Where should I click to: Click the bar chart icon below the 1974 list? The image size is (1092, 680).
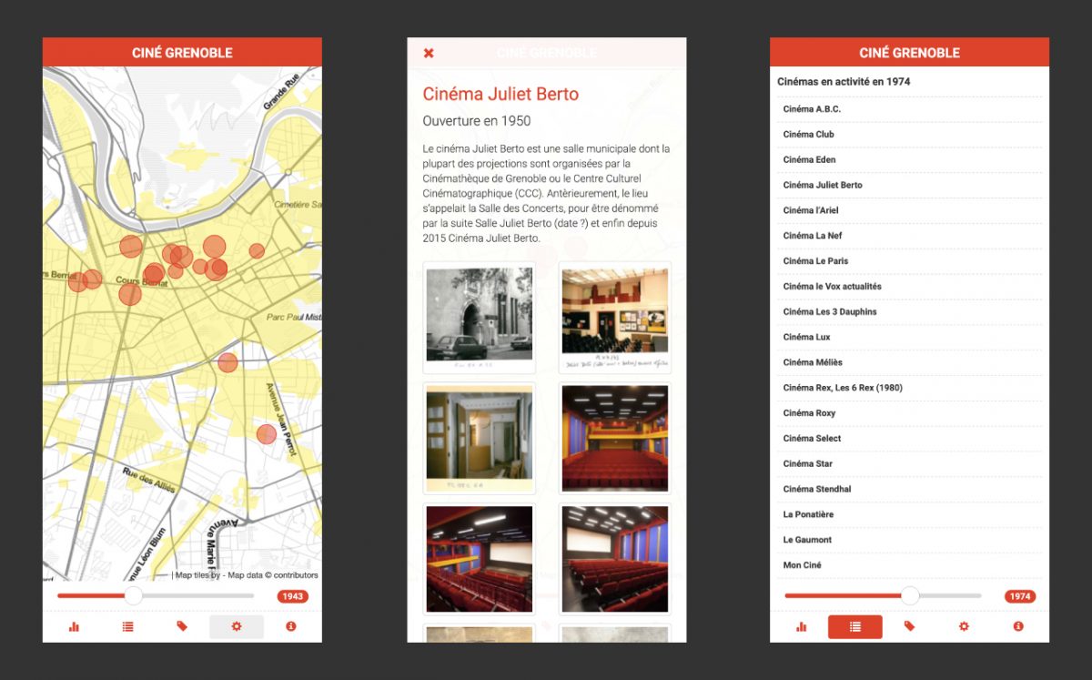801,626
